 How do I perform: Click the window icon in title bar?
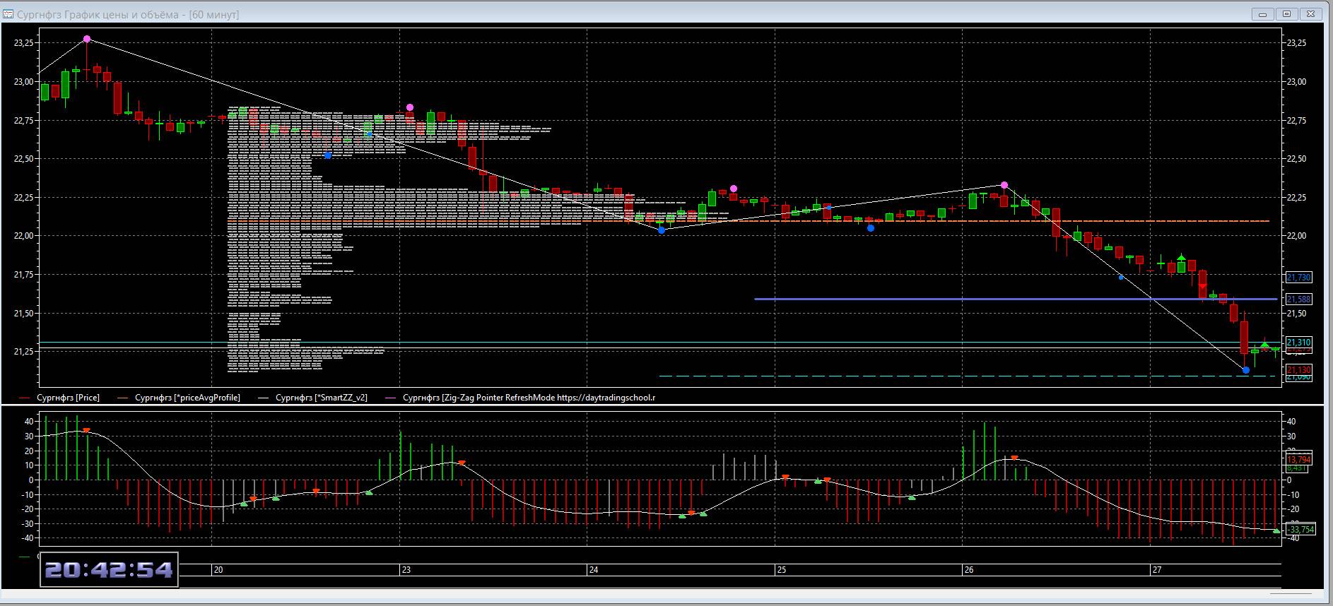8,14
